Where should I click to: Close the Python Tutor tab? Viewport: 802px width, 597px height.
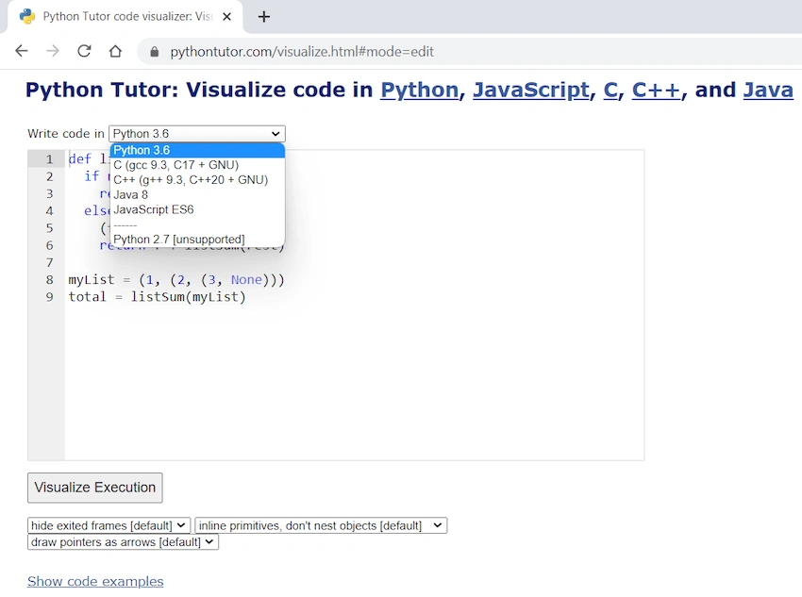(227, 17)
